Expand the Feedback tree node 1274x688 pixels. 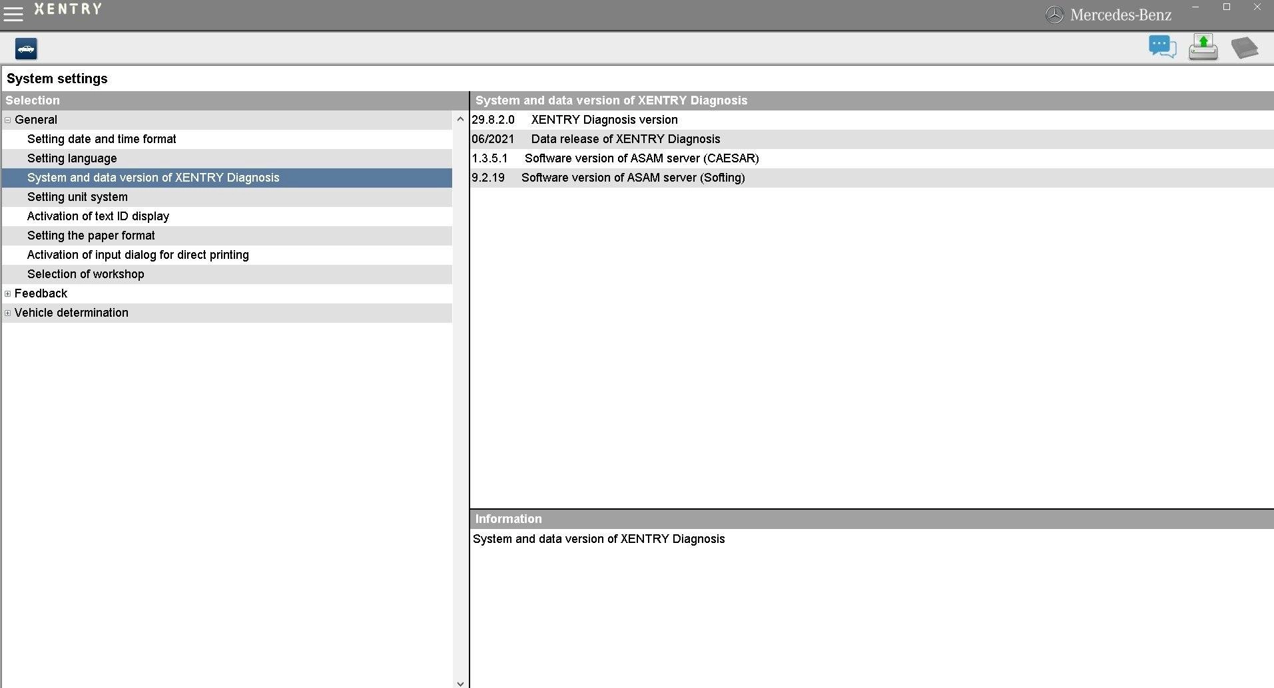(8, 293)
